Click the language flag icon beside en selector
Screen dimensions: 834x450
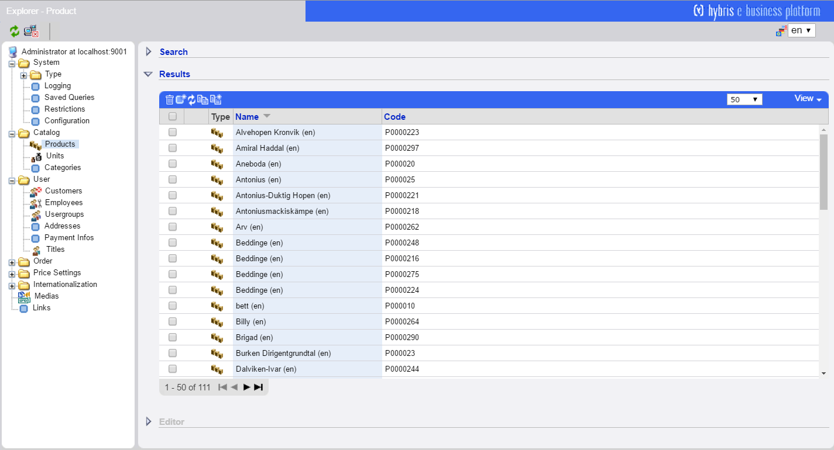tap(781, 31)
